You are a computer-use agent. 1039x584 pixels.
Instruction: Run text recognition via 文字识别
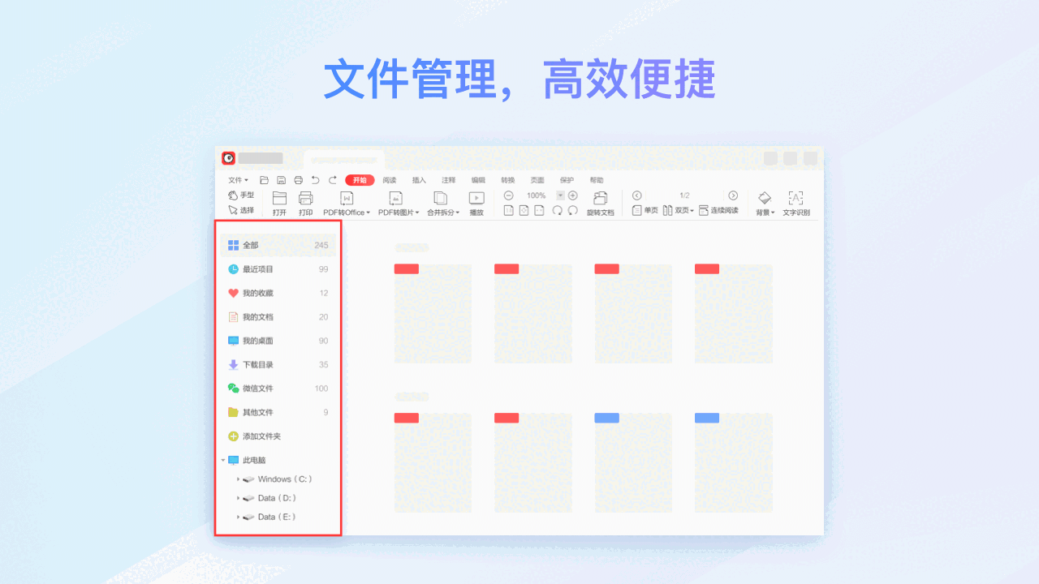pos(796,201)
